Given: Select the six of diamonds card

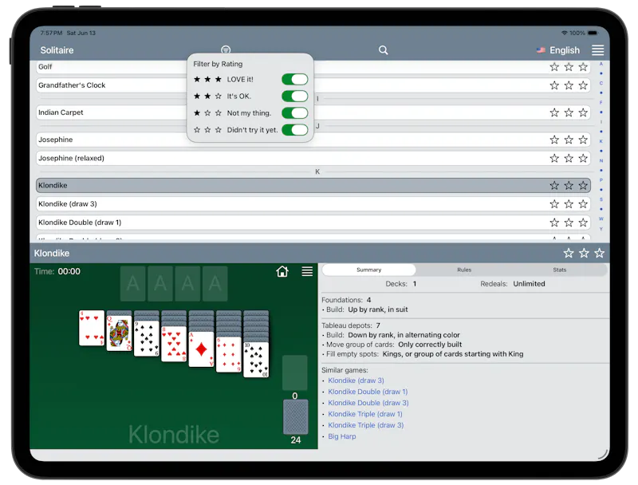Looking at the screenshot, I should pyautogui.click(x=229, y=354).
